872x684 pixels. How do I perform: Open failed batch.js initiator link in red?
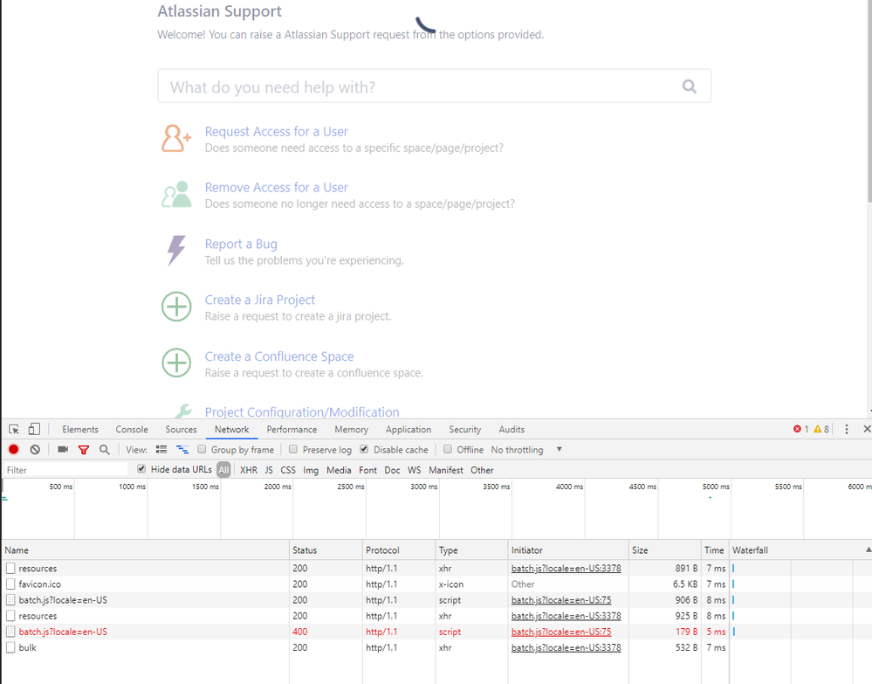561,632
